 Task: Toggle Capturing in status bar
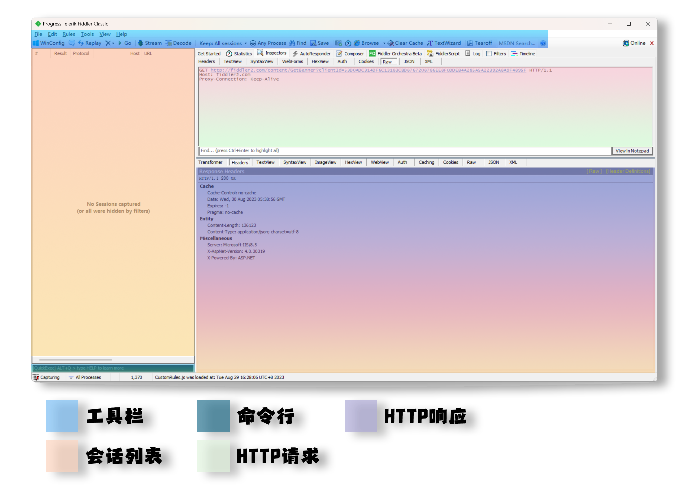tap(46, 377)
